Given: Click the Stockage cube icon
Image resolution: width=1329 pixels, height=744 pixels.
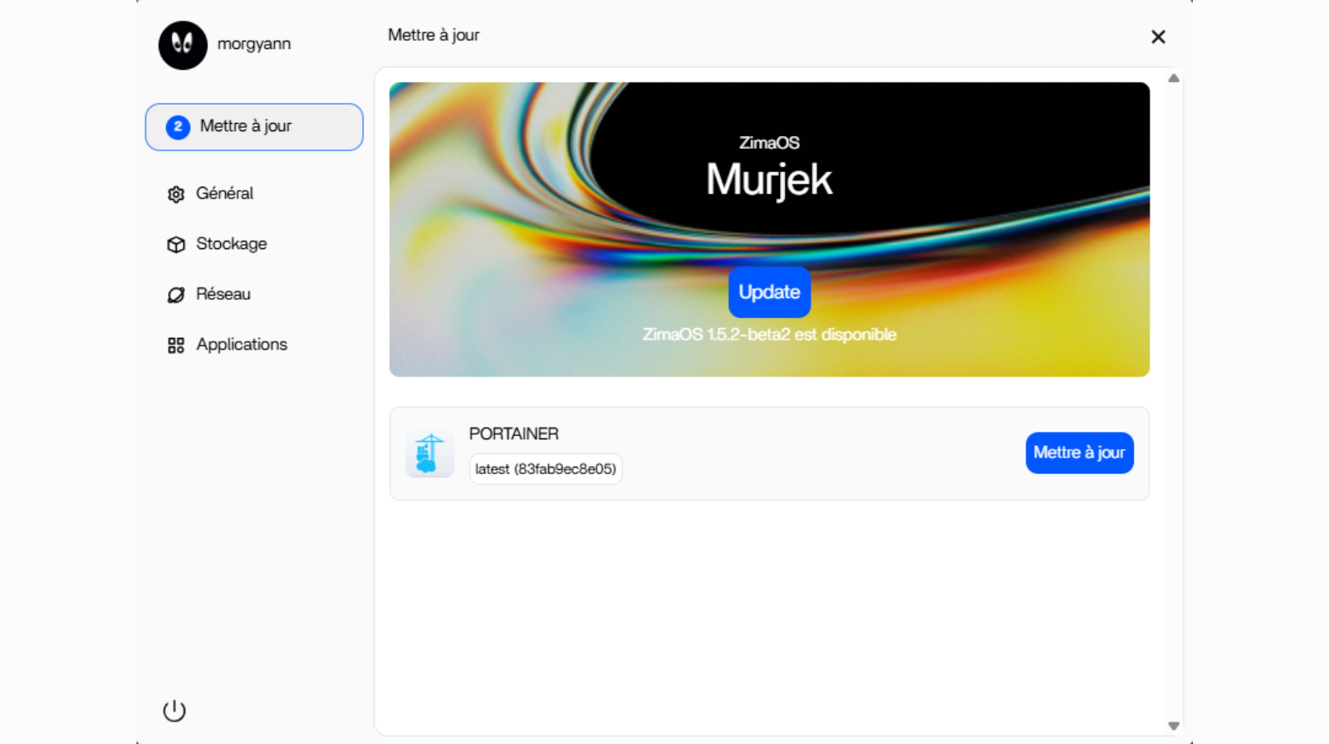Looking at the screenshot, I should click(x=176, y=244).
